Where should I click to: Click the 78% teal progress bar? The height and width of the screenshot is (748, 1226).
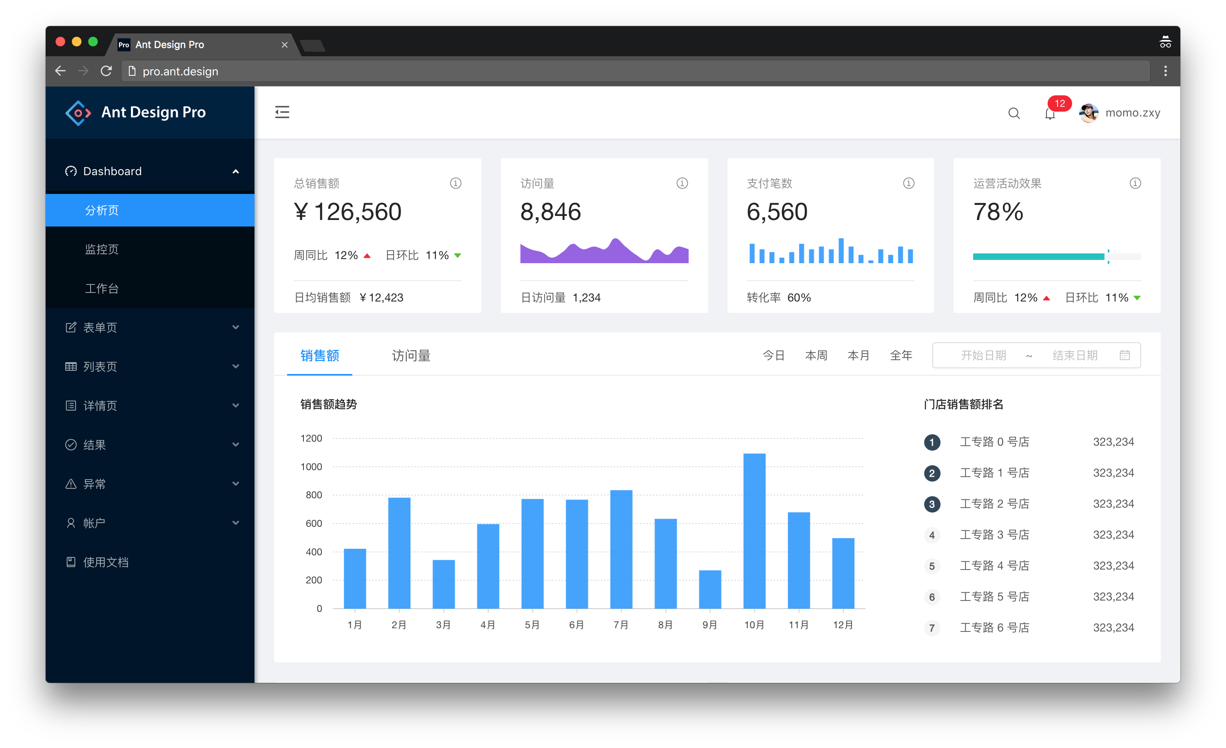tap(1038, 257)
